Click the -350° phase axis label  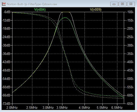point(130,54)
